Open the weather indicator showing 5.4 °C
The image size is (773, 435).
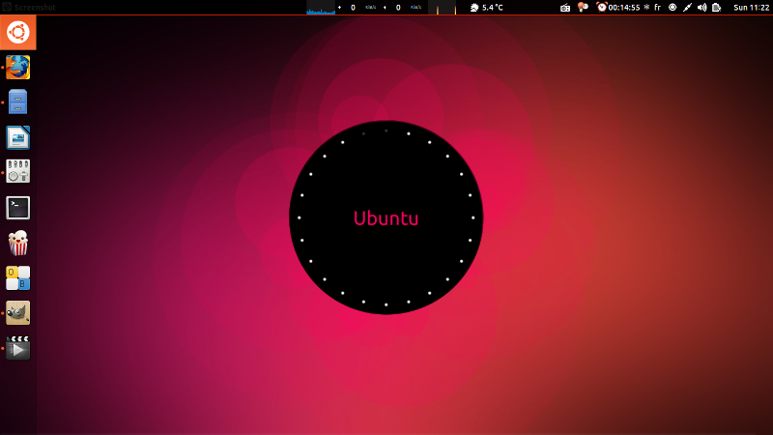tap(487, 8)
